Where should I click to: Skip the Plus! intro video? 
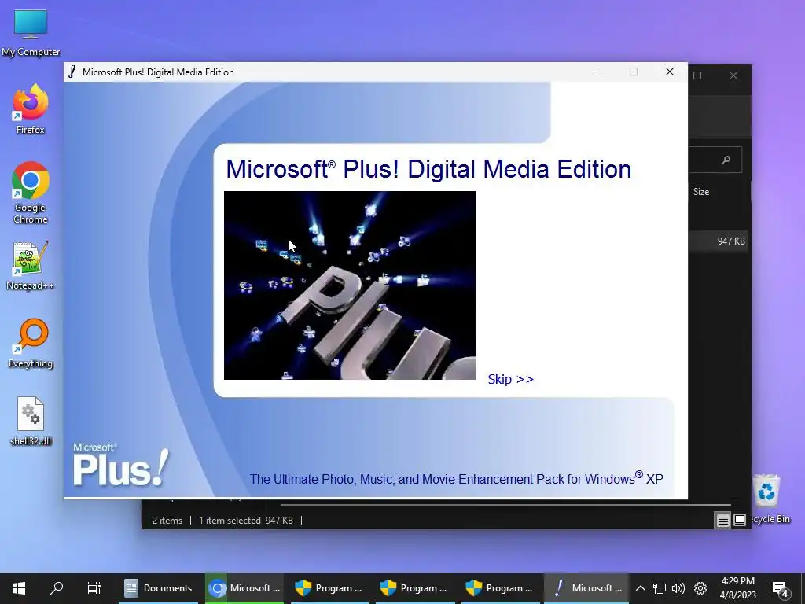pos(510,379)
